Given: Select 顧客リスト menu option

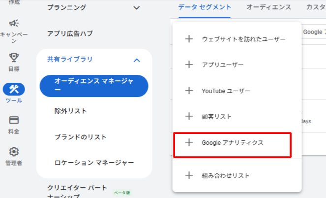Looking at the screenshot, I should point(216,117).
